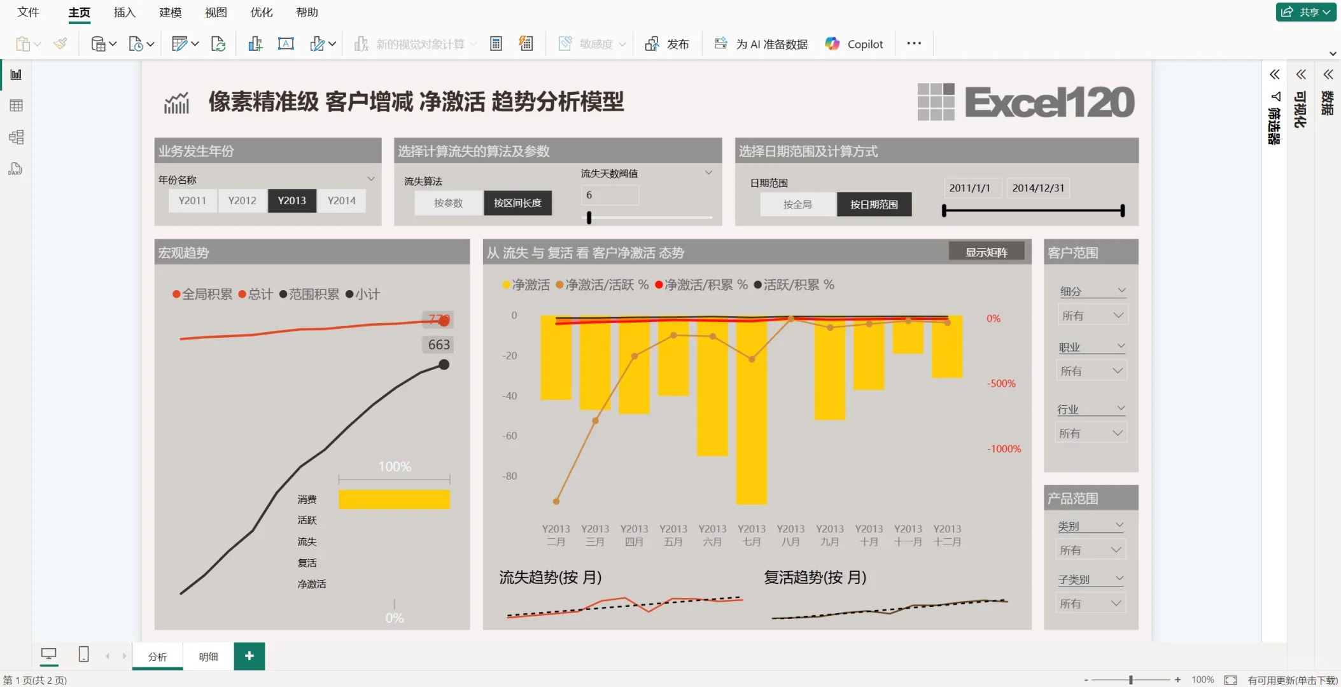The width and height of the screenshot is (1341, 687).
Task: Toggle 按参数 churn algorithm option
Action: 447,203
